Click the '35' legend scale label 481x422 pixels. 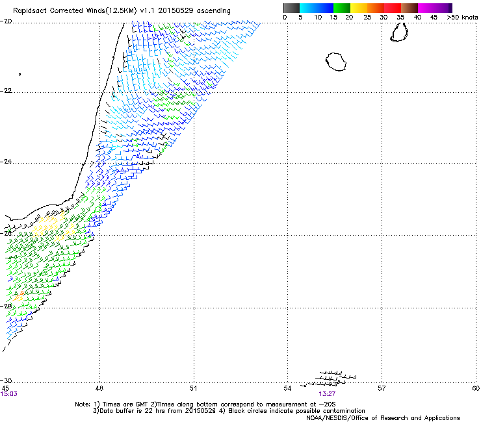click(x=400, y=18)
